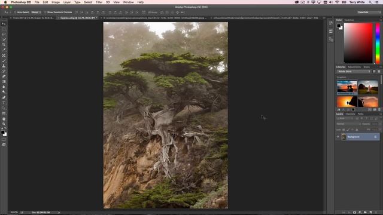The width and height of the screenshot is (383, 215).
Task: Open the Auto-Select Group dropdown
Action: [x=36, y=12]
